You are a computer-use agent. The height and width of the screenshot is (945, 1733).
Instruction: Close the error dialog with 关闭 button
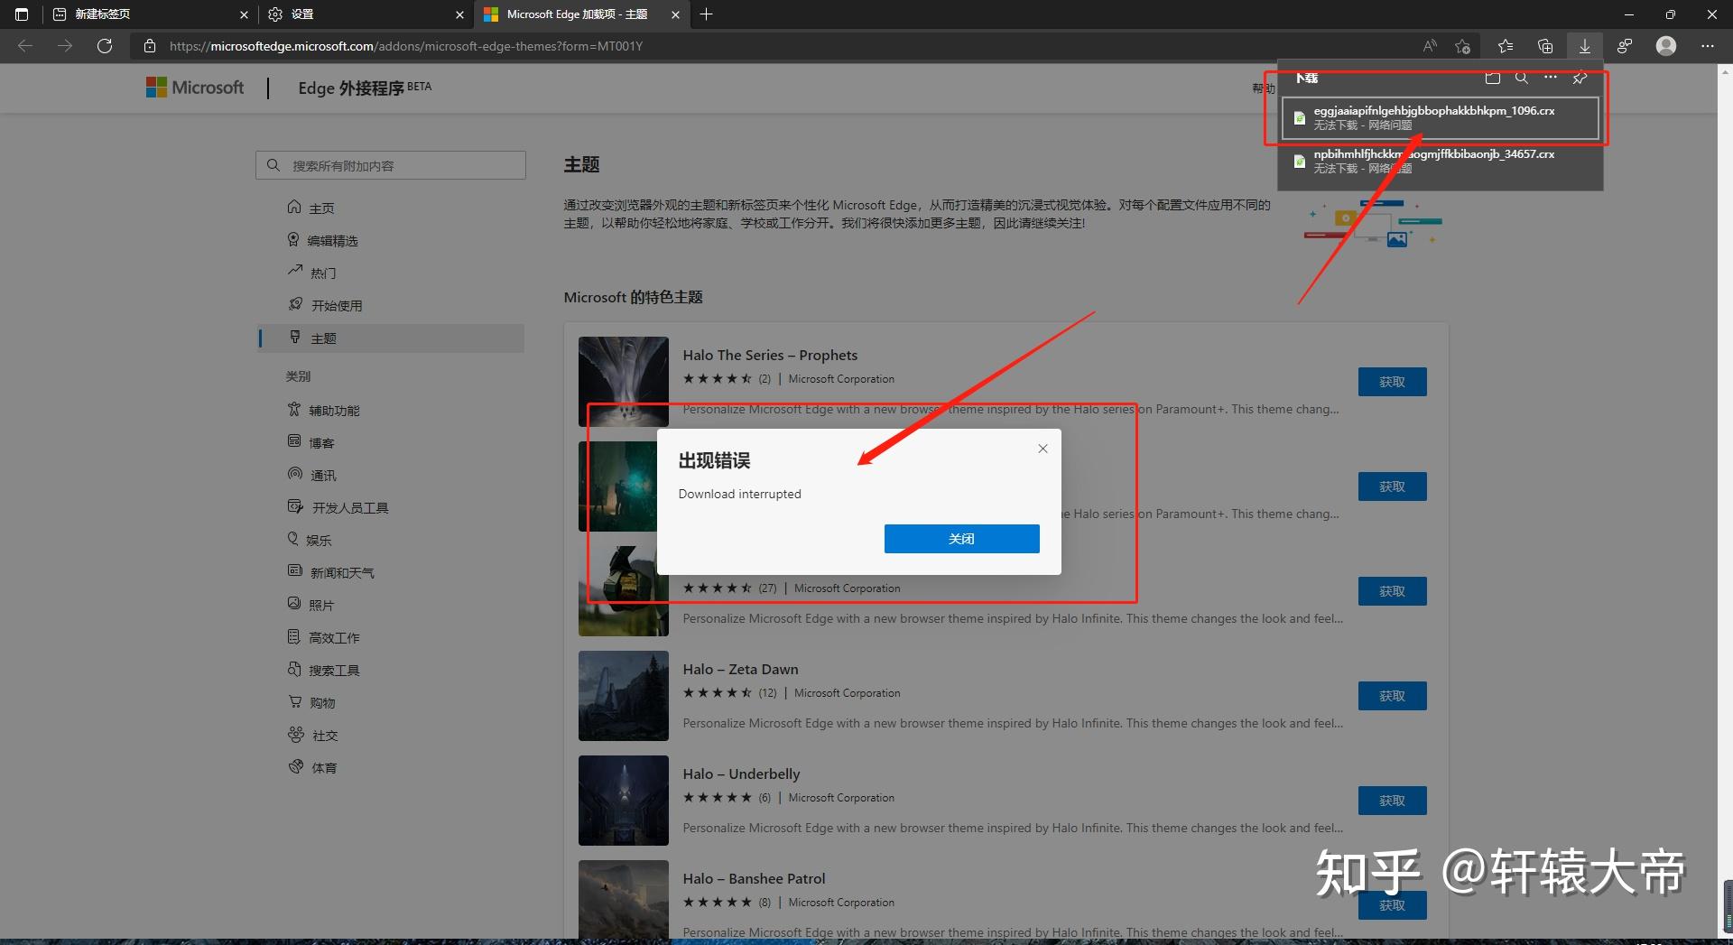pos(960,538)
